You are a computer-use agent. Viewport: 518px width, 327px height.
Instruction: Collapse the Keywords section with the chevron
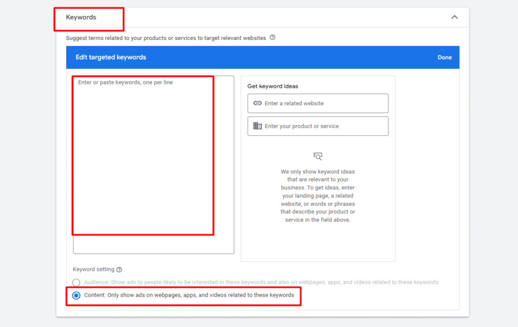coord(454,17)
